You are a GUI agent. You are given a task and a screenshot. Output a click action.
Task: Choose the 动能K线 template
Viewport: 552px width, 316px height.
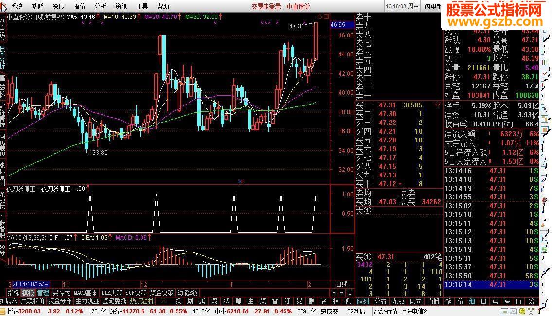(187, 293)
